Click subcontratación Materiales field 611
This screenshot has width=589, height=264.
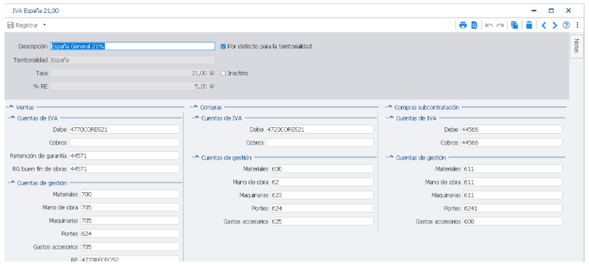(513, 169)
